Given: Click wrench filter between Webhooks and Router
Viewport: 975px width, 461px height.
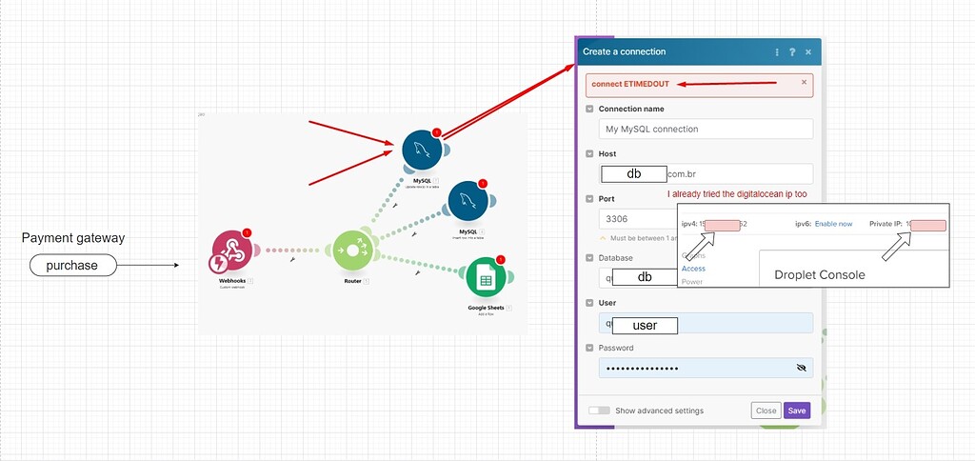Looking at the screenshot, I should click(292, 259).
